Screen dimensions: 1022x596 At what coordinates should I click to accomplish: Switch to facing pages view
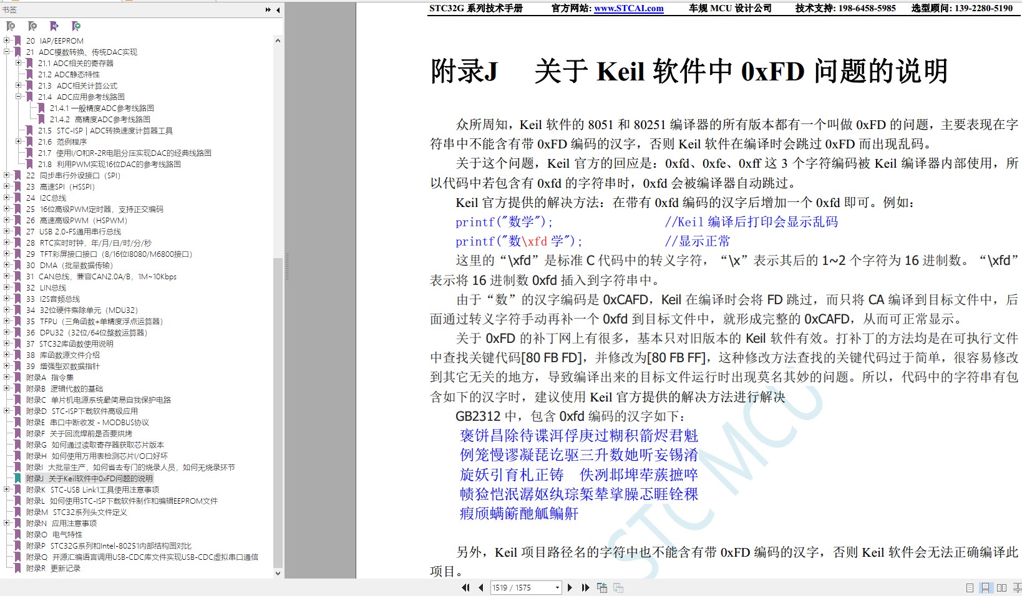click(1001, 588)
